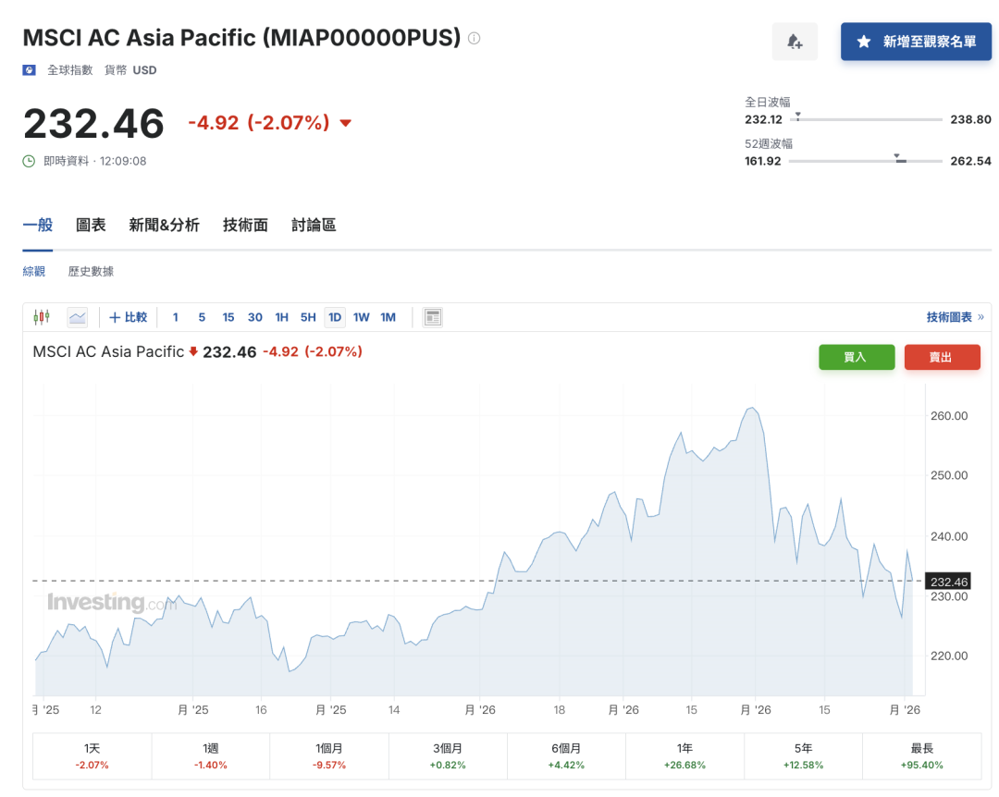
Task: Click the flag icon beside 全球指數
Action: tap(30, 70)
